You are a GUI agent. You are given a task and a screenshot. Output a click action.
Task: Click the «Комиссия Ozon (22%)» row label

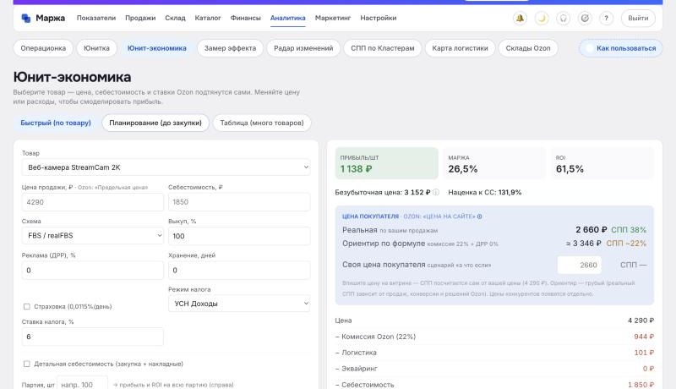click(375, 337)
